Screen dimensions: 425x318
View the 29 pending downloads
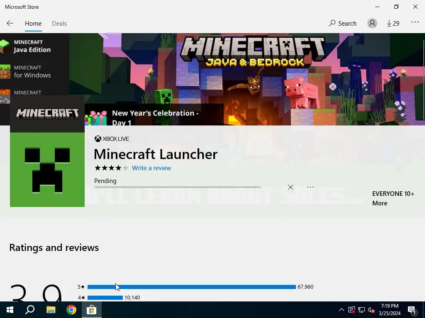coord(393,24)
